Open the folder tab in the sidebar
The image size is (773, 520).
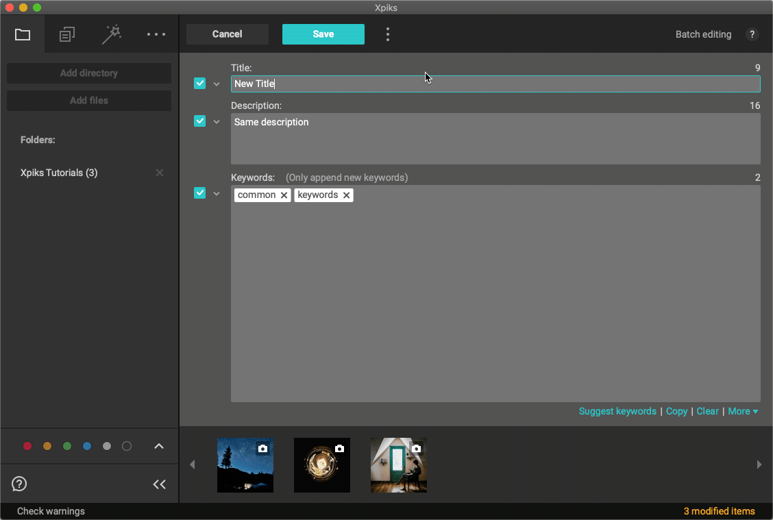click(23, 34)
